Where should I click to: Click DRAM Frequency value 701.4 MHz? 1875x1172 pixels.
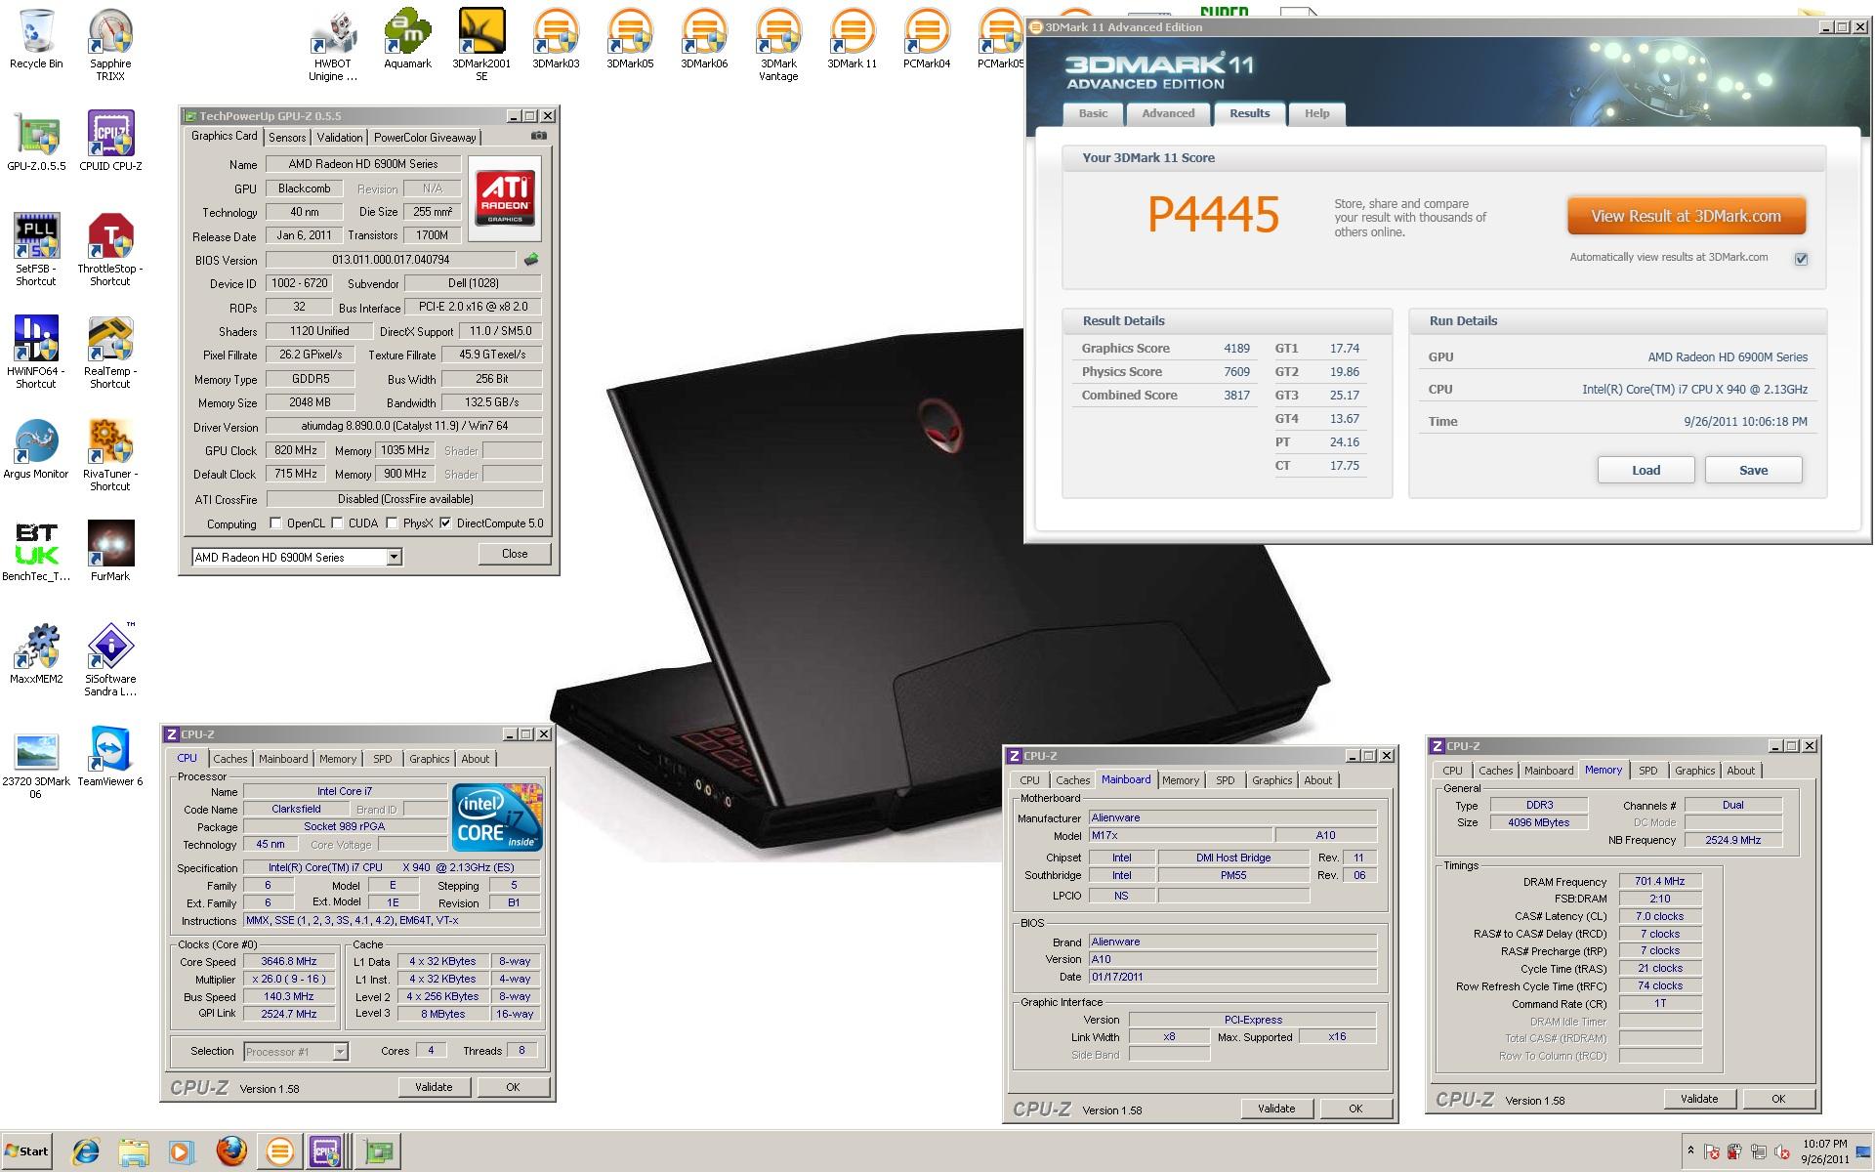[x=1660, y=881]
